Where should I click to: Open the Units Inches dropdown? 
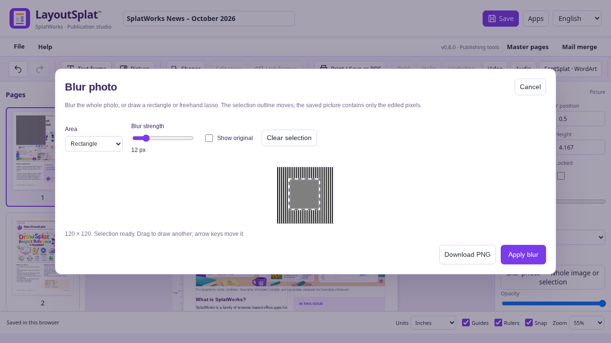point(433,323)
